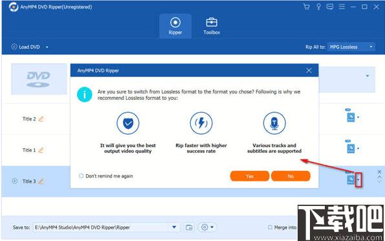Click output format icon for Title 1
The width and height of the screenshot is (385, 241).
click(351, 148)
